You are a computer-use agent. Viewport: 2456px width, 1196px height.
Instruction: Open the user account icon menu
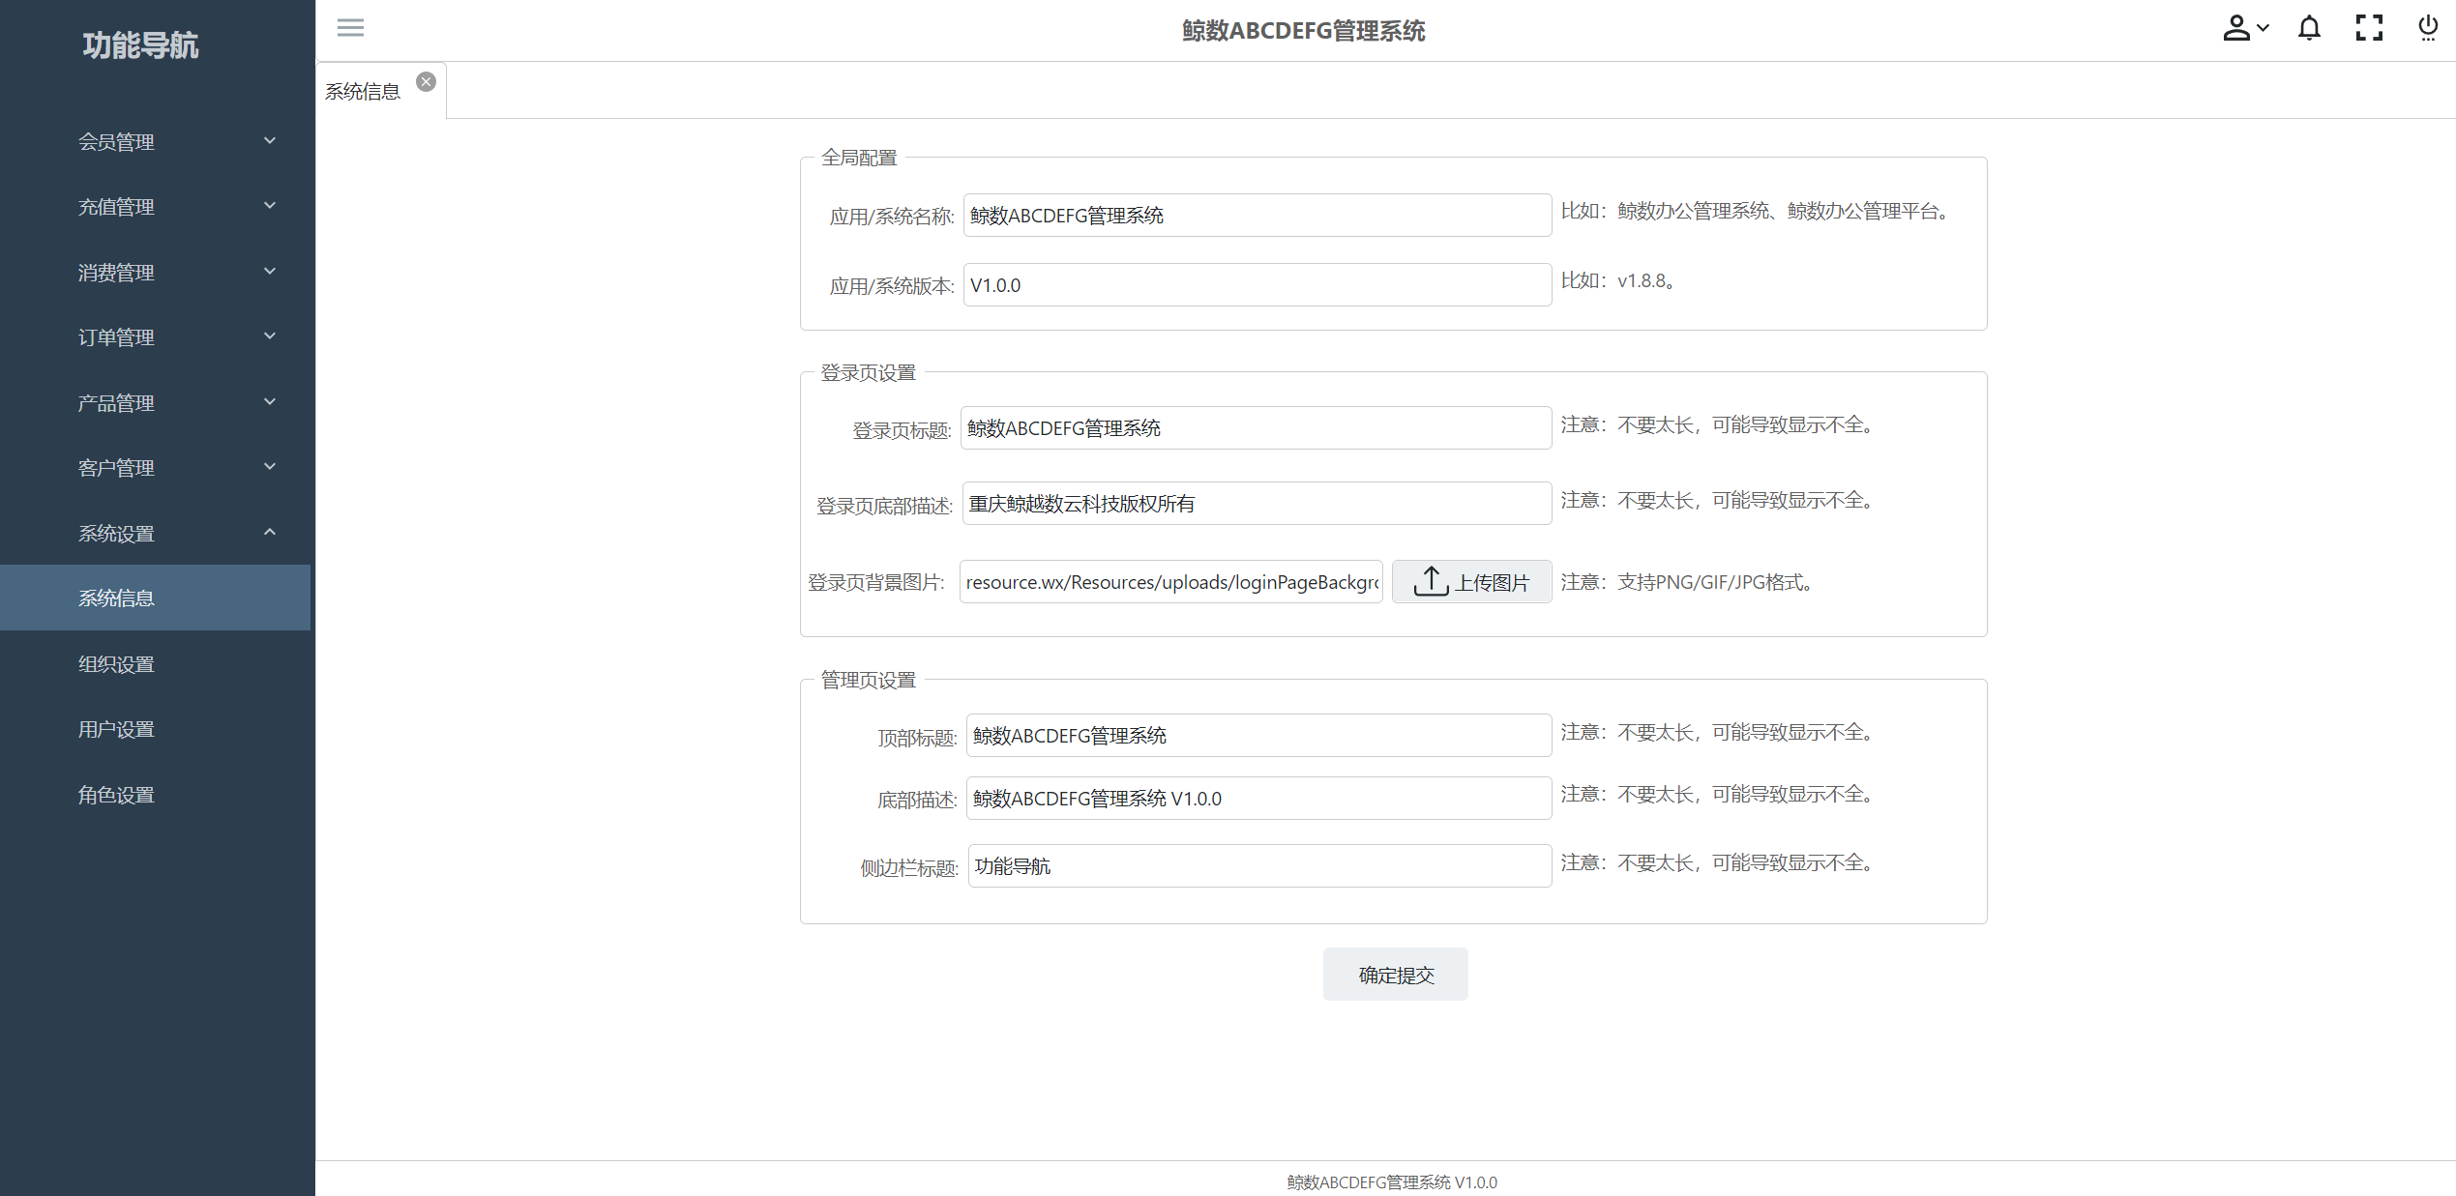(x=2243, y=28)
